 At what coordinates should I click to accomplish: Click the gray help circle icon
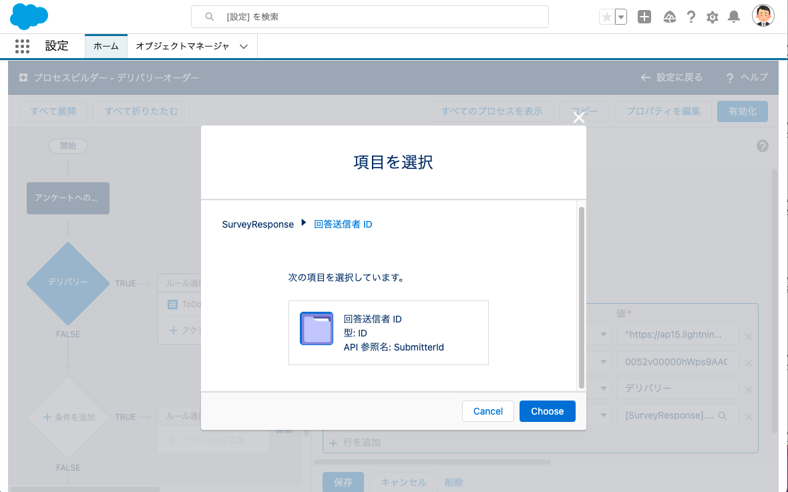coord(763,146)
